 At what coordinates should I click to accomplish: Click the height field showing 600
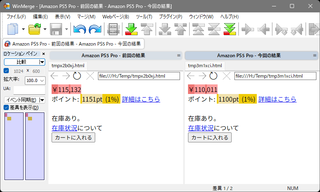(x=38, y=71)
